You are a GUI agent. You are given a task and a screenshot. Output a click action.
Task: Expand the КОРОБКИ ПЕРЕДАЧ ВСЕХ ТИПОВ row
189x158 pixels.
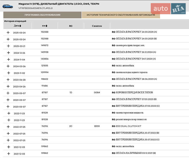pos(8,93)
